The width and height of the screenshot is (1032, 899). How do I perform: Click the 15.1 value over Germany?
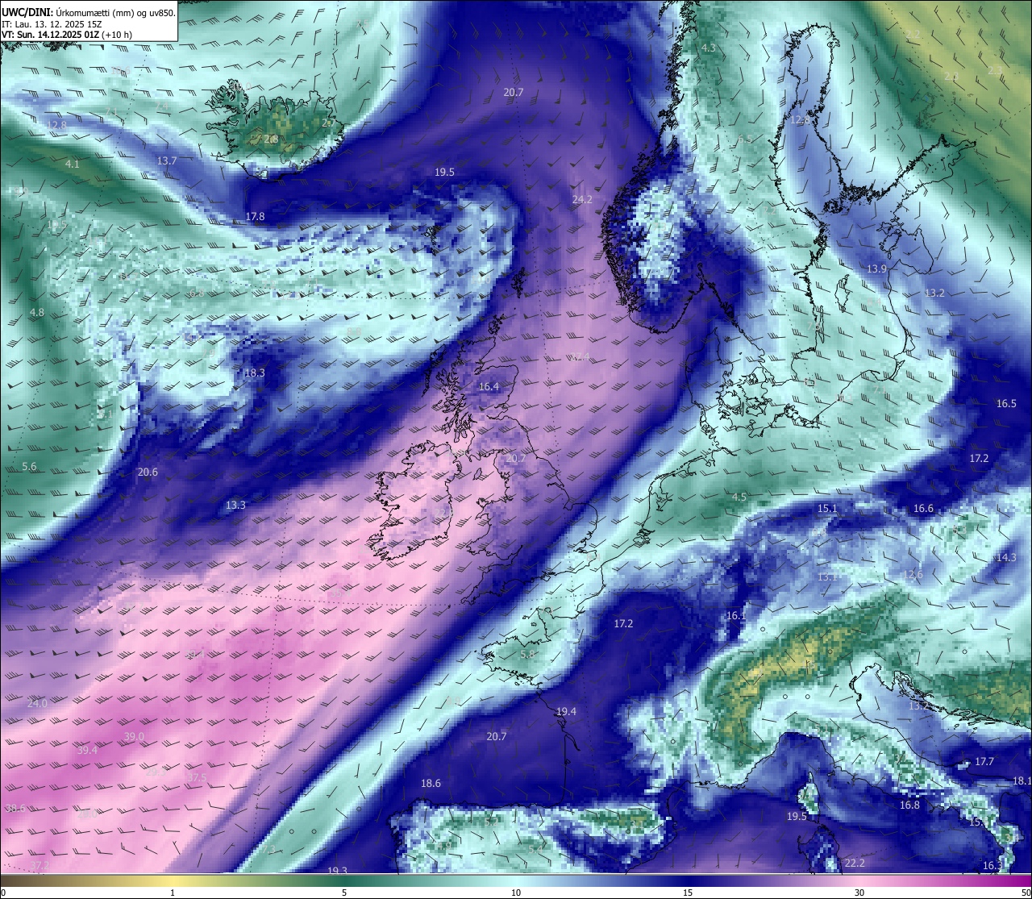[827, 508]
